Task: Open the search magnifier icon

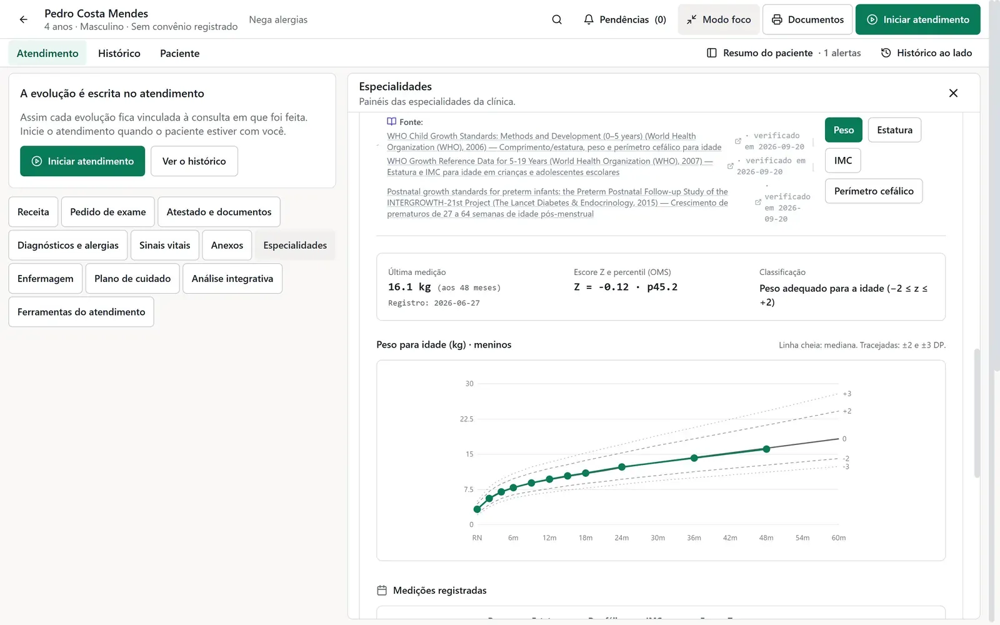Action: [557, 19]
